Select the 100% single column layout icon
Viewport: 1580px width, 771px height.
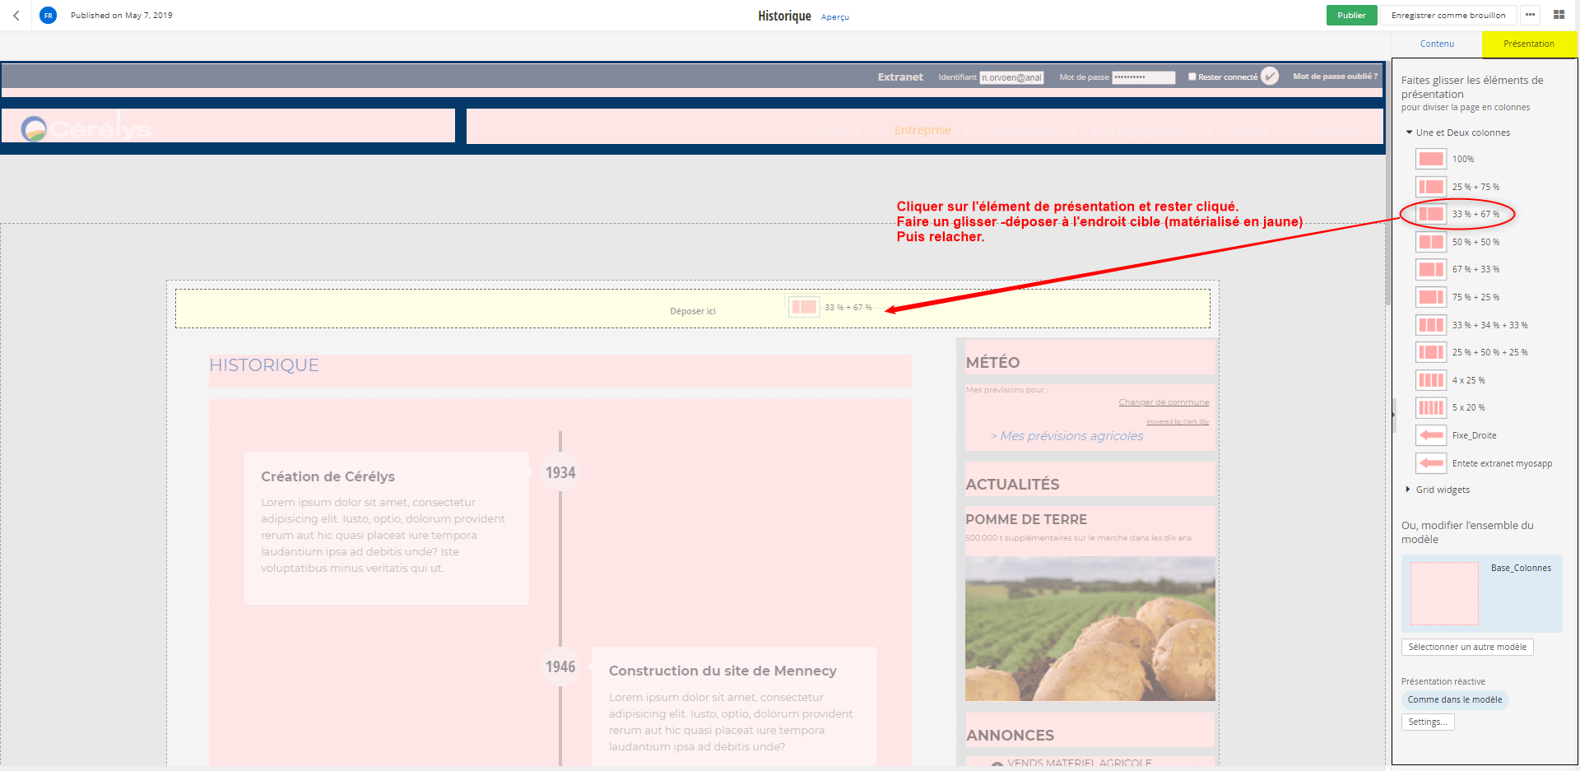pyautogui.click(x=1431, y=160)
